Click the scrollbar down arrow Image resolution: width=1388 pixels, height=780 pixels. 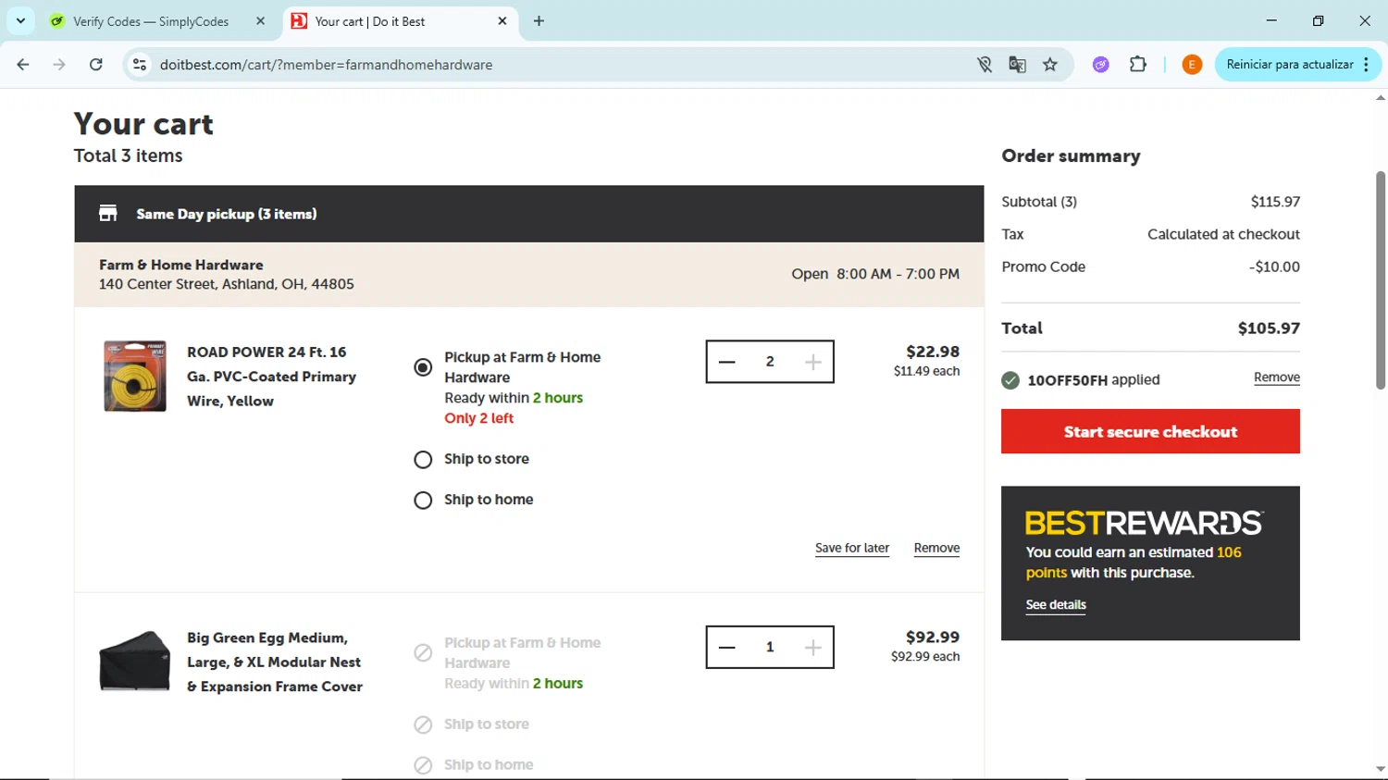coord(1381,769)
